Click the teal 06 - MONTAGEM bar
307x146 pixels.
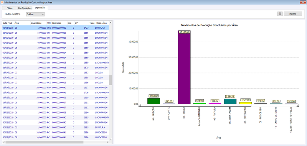230,101
